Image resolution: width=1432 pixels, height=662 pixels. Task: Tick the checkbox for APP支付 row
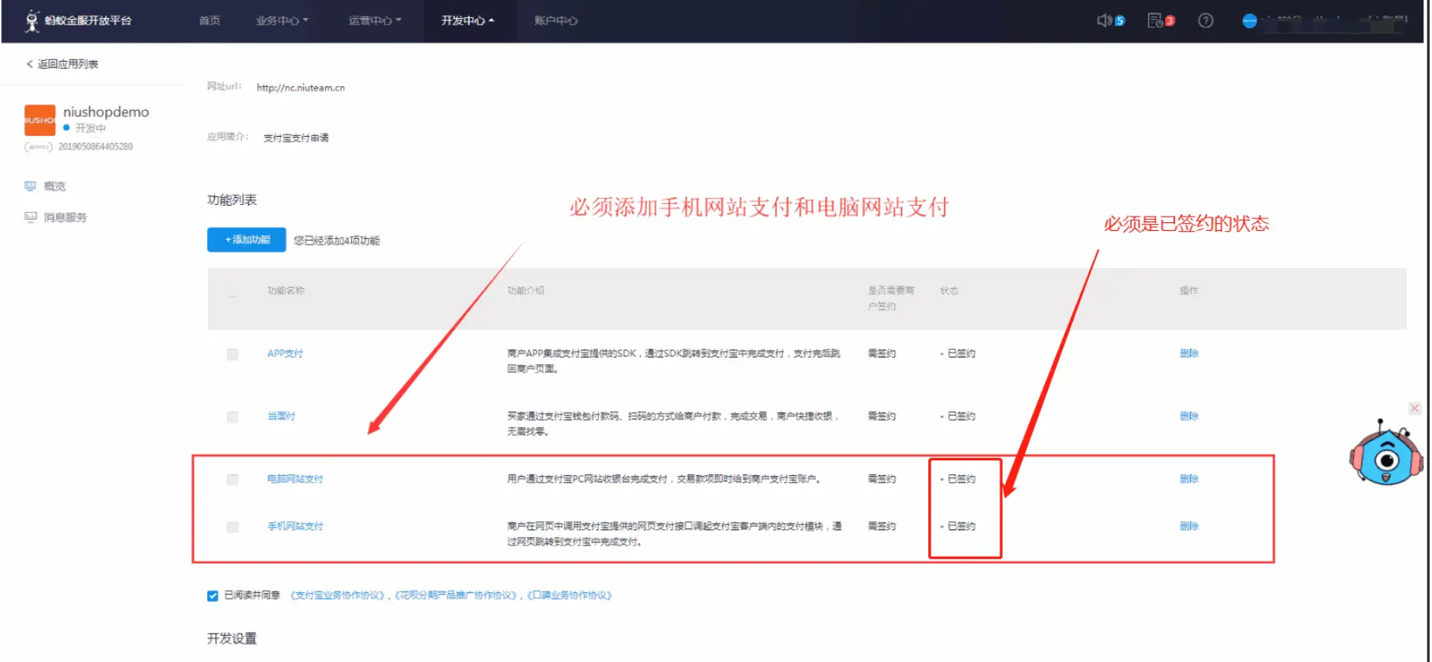232,354
